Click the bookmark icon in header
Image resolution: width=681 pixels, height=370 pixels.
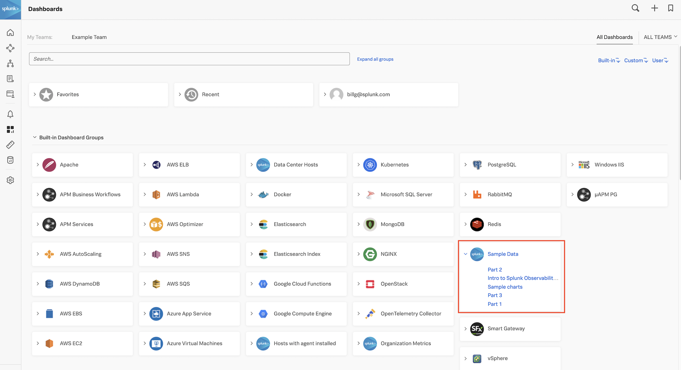point(671,8)
